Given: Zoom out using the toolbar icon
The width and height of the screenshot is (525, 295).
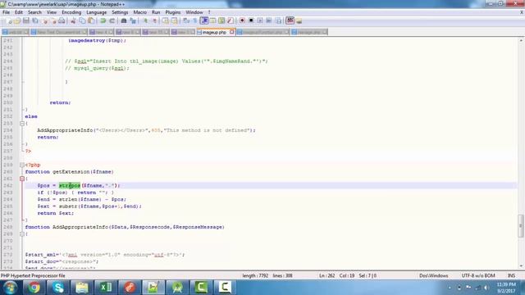Looking at the screenshot, I should pos(154,20).
